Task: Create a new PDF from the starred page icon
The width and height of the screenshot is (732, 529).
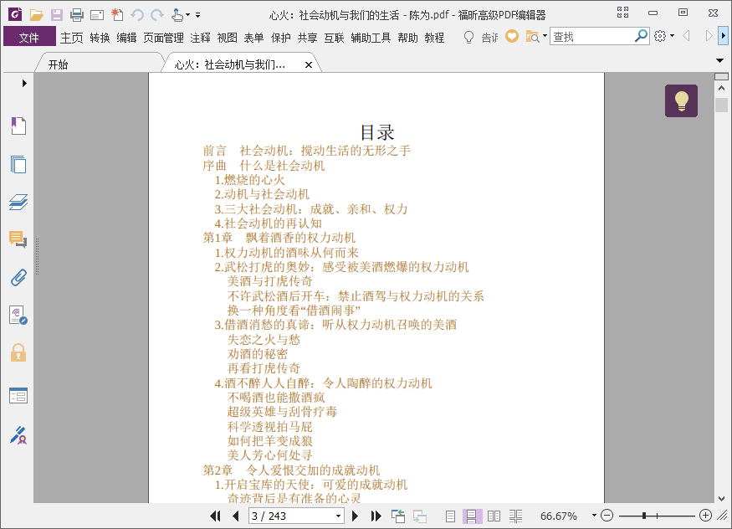Action: (x=117, y=15)
